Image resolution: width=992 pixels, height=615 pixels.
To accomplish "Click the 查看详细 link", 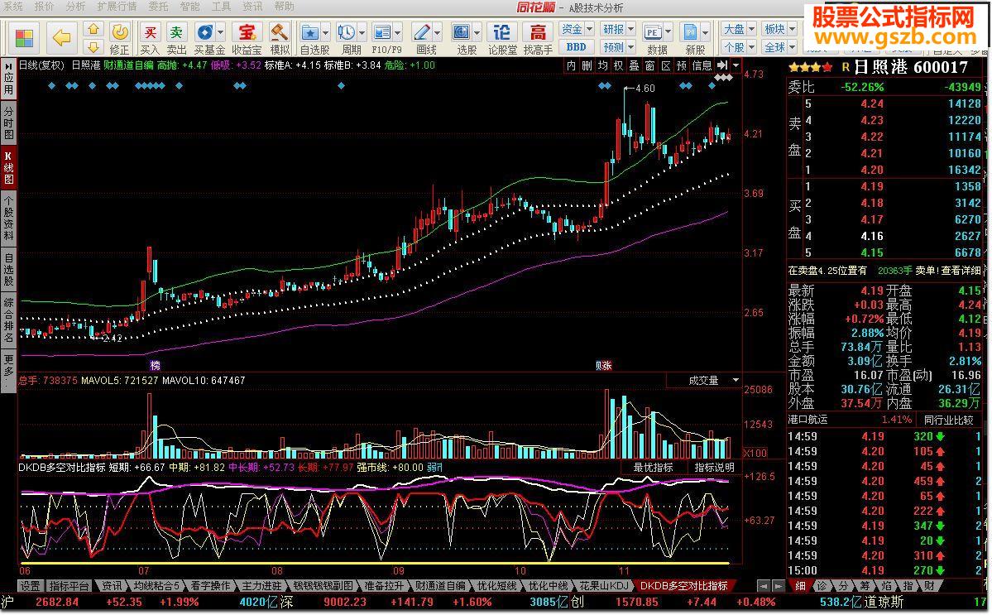I will point(961,270).
